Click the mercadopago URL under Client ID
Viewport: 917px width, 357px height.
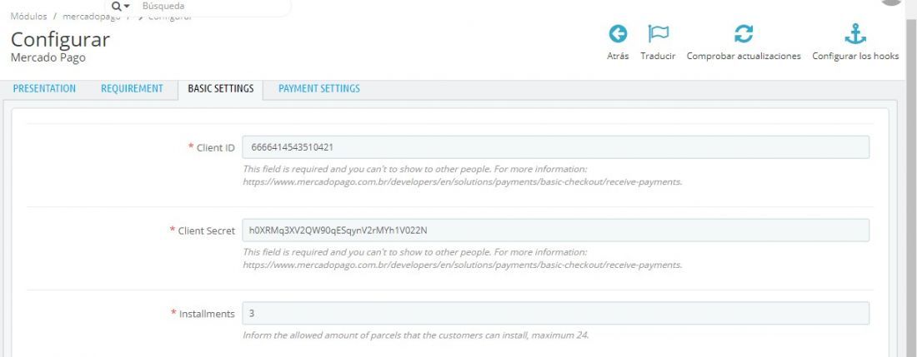462,181
